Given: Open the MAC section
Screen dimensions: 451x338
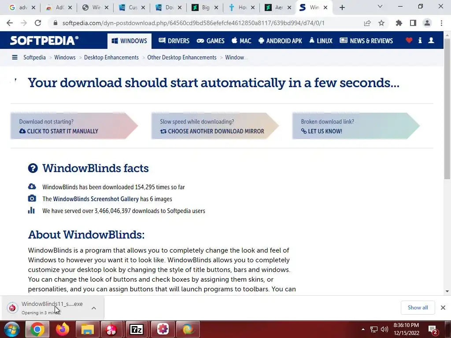Looking at the screenshot, I should (x=241, y=41).
